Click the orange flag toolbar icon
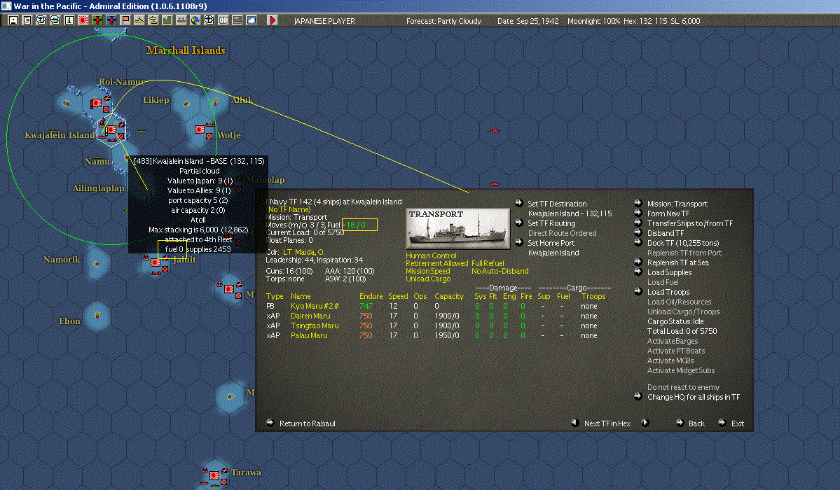The height and width of the screenshot is (490, 840). 125,20
